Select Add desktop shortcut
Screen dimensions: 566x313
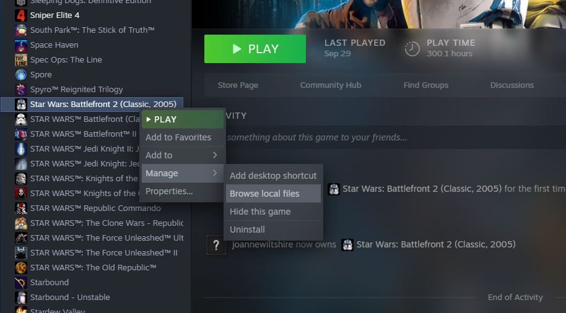pos(273,176)
